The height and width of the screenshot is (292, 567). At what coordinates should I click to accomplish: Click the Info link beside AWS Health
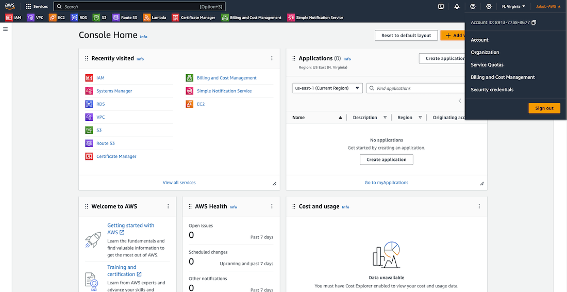click(233, 207)
